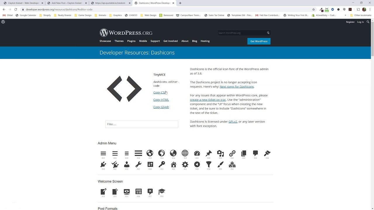Viewport: 374px width, 210px height.
Task: Open the Web Design bookmarks folder
Action: 148,15
